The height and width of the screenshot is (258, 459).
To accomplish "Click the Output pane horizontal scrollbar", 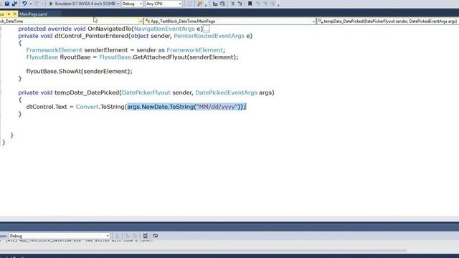I will 203,251.
